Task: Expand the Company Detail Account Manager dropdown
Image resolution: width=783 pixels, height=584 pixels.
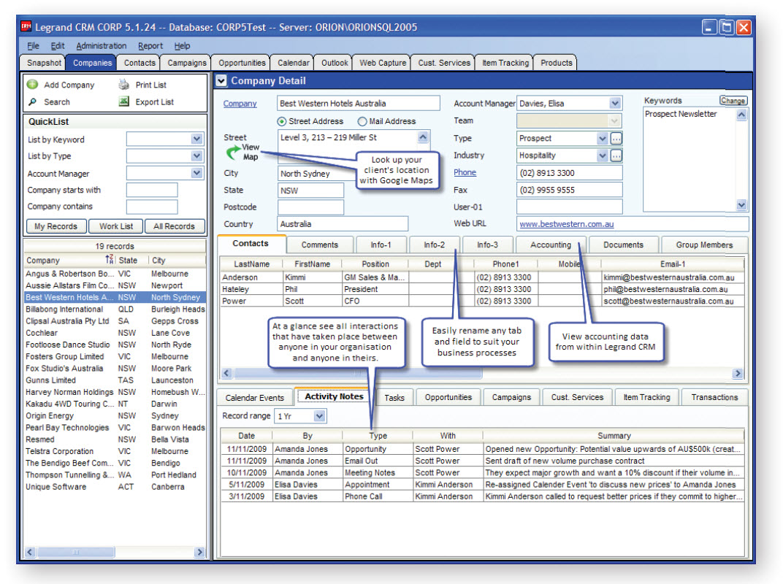Action: tap(615, 104)
